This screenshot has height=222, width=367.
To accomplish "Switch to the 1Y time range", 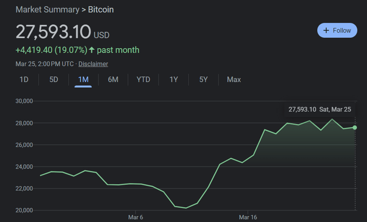I will coord(174,80).
